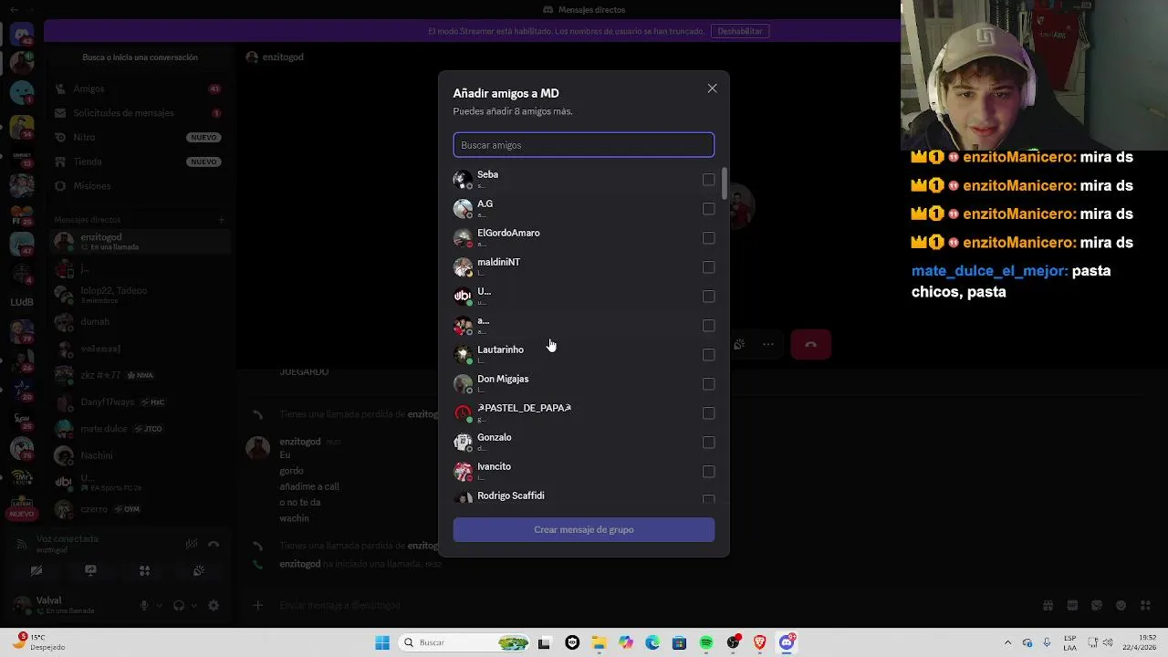This screenshot has height=657, width=1168.
Task: Open the emoji picker in the message bar
Action: (x=1121, y=605)
